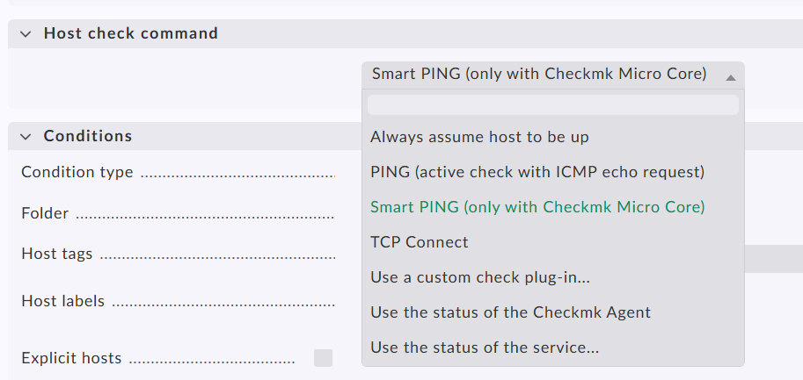Tick the Explicit hosts checkbox
803x380 pixels.
pyautogui.click(x=324, y=358)
